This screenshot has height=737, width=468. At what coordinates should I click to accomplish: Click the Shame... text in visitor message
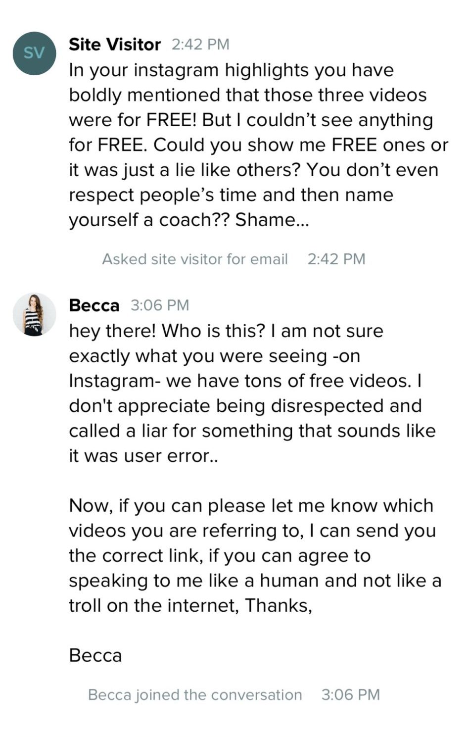[272, 220]
